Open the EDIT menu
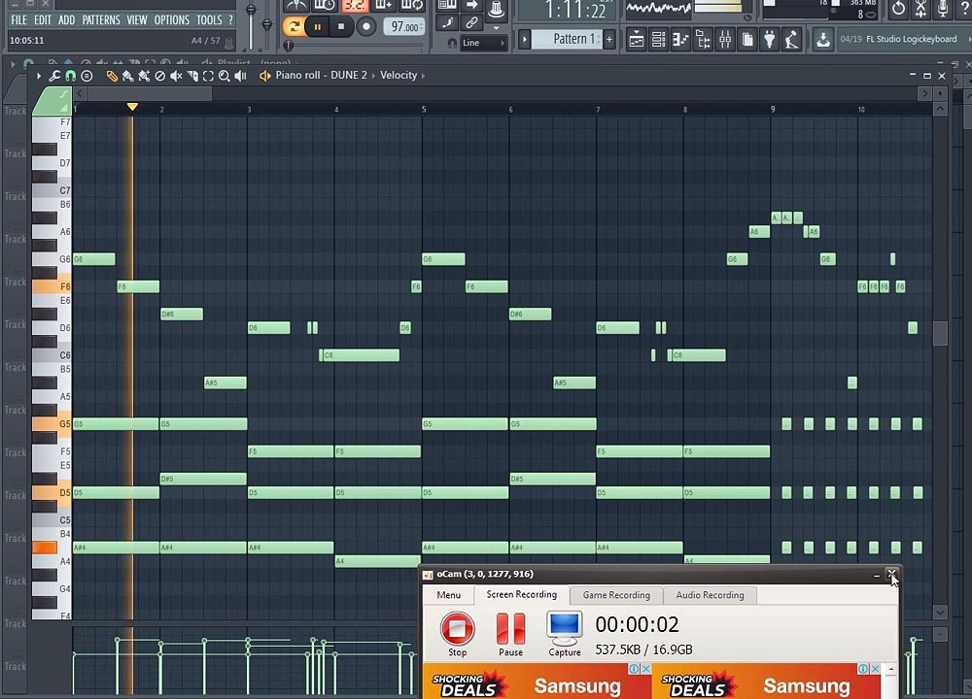 [43, 19]
